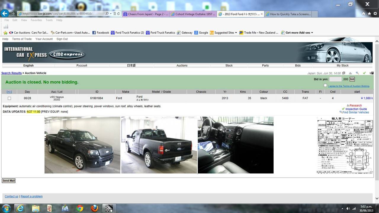This screenshot has width=379, height=213.
Task: Open the checkered flag app in taskbar
Action: [x=109, y=208]
